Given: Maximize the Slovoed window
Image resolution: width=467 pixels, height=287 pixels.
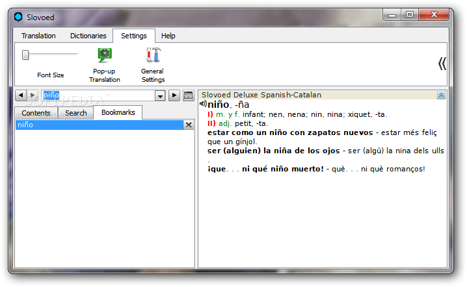Looking at the screenshot, I should (x=410, y=14).
